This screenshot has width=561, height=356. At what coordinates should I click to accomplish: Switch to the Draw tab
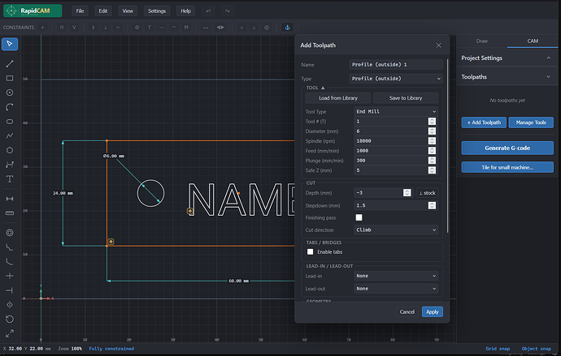[482, 41]
